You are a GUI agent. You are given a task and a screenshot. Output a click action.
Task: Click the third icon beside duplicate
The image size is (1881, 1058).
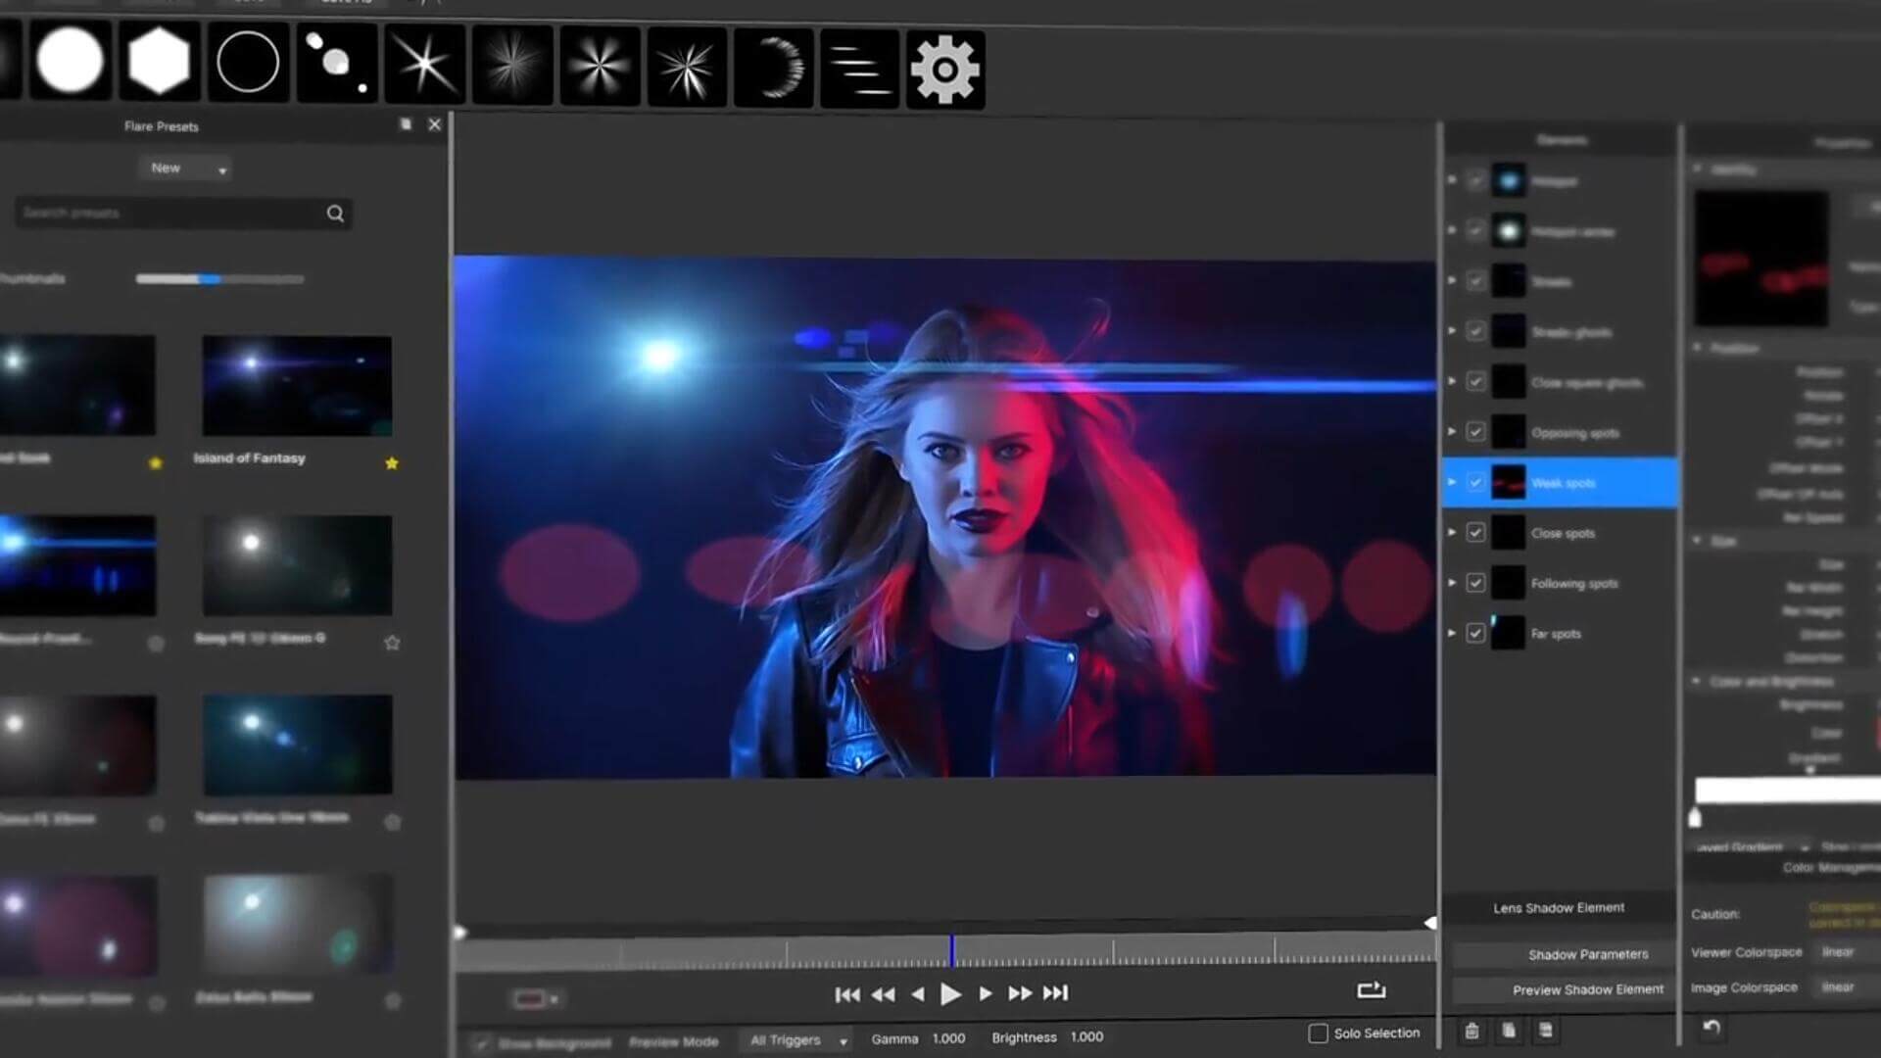point(1546,1031)
